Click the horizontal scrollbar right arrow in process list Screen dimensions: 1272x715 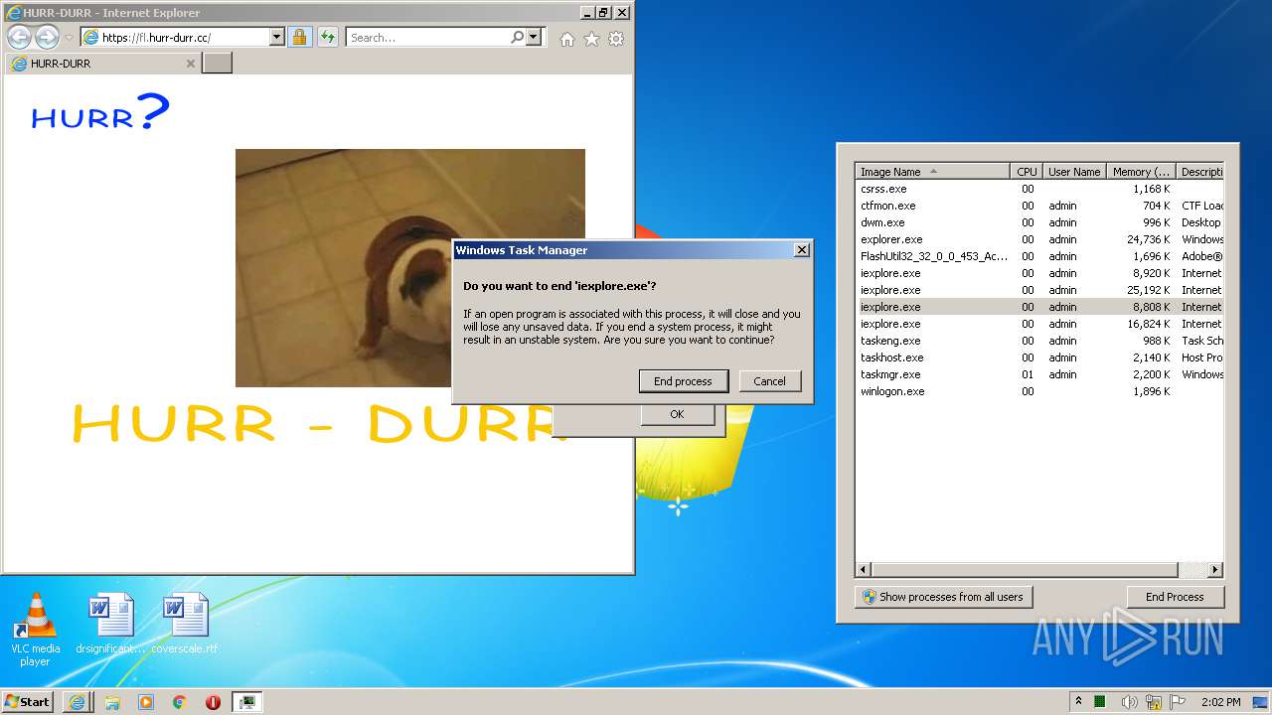pos(1214,570)
